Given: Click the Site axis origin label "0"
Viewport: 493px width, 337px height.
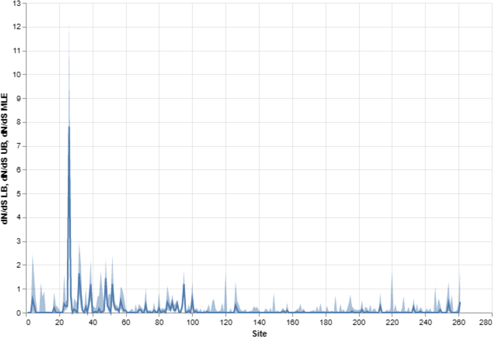Looking at the screenshot, I should click(x=28, y=322).
